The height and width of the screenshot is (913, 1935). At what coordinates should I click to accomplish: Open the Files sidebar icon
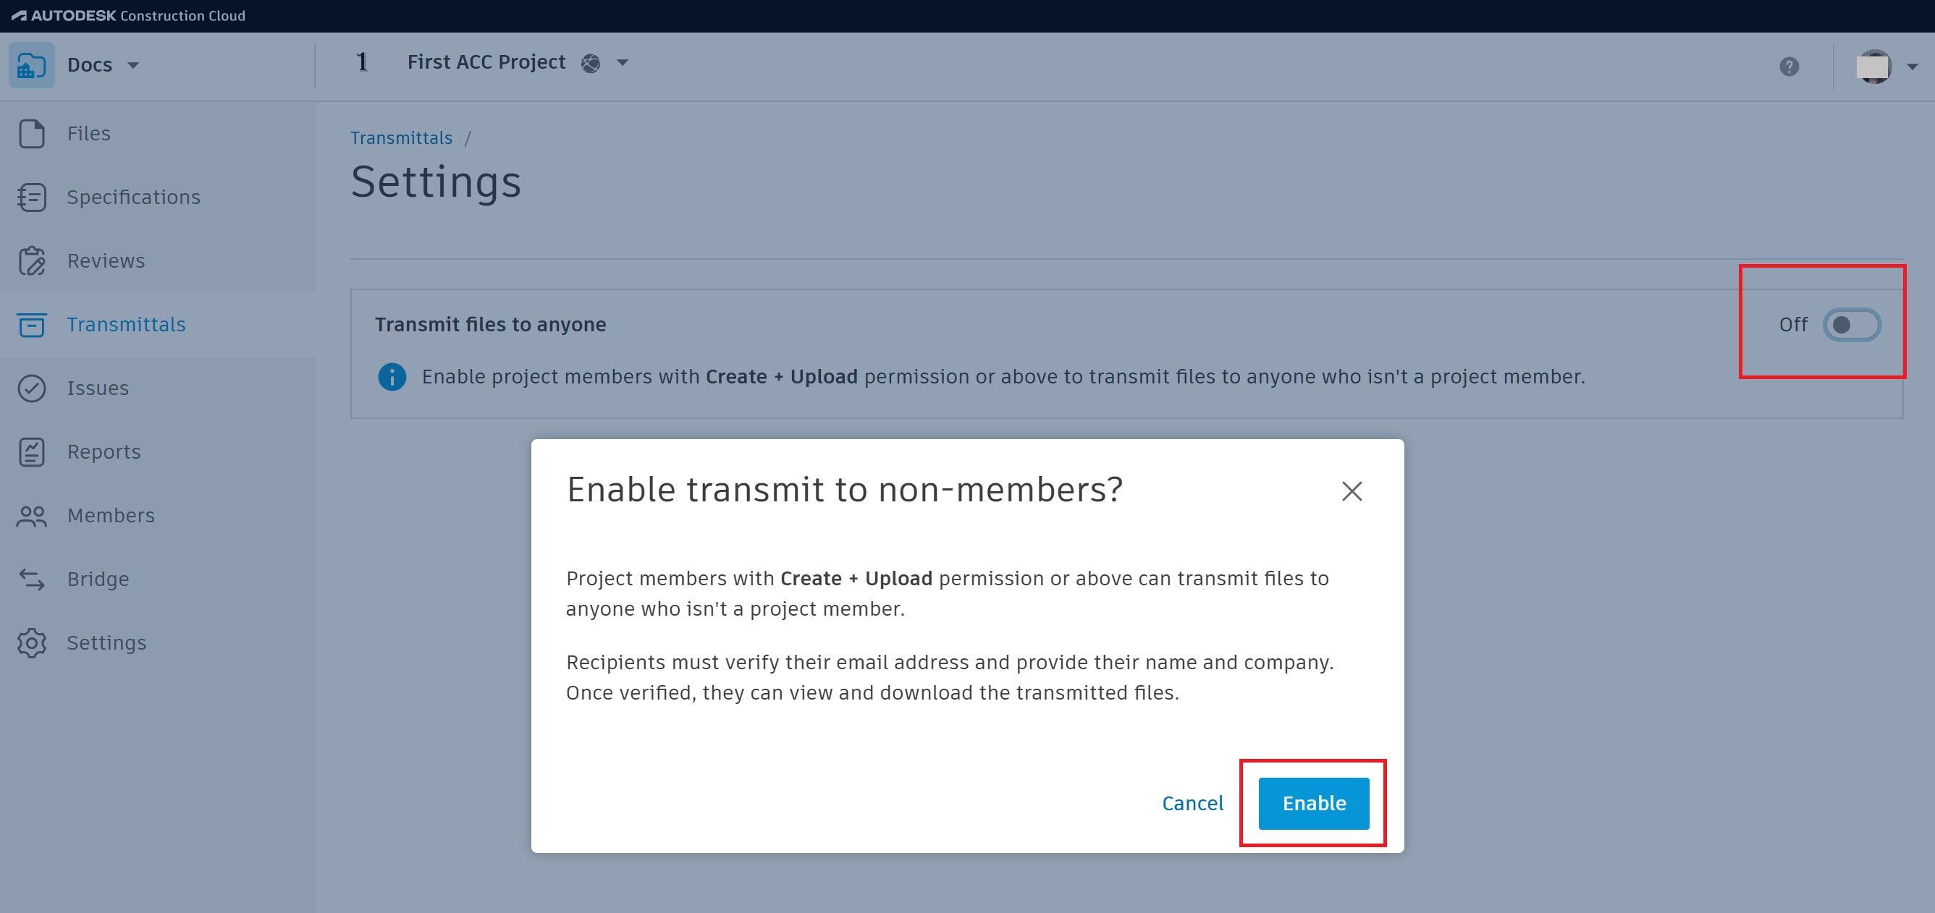click(32, 134)
